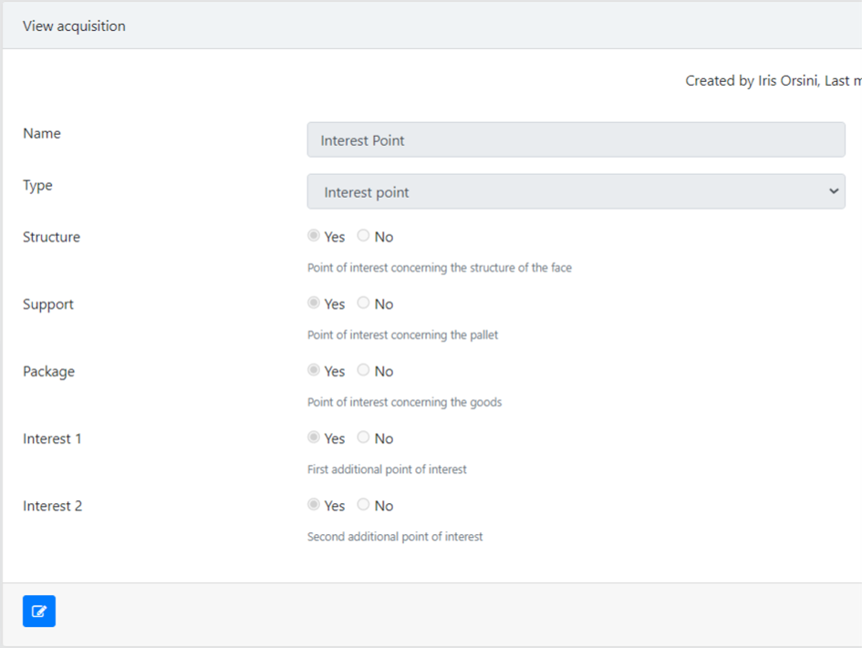Mark Interest 1 as Yes
The height and width of the screenshot is (648, 862).
coord(314,437)
